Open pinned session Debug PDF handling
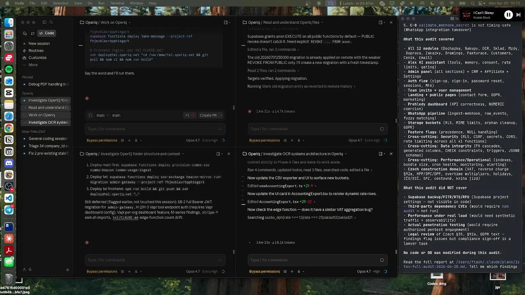Image resolution: width=525 pixels, height=295 pixels. pyautogui.click(x=46, y=84)
